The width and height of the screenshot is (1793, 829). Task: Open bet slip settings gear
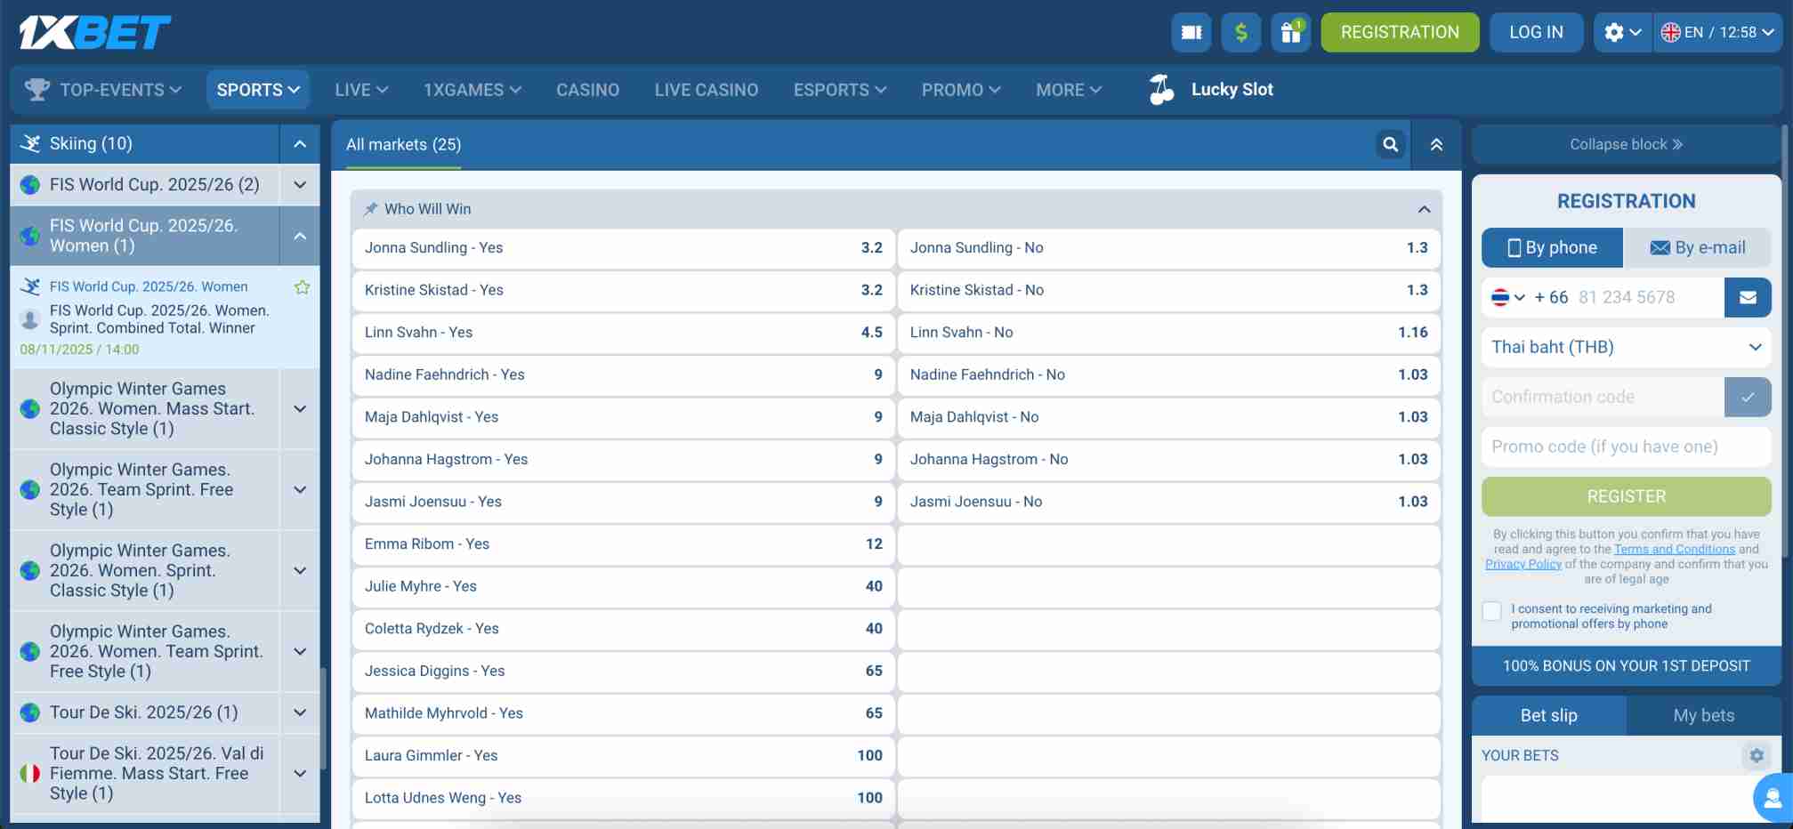coord(1757,755)
